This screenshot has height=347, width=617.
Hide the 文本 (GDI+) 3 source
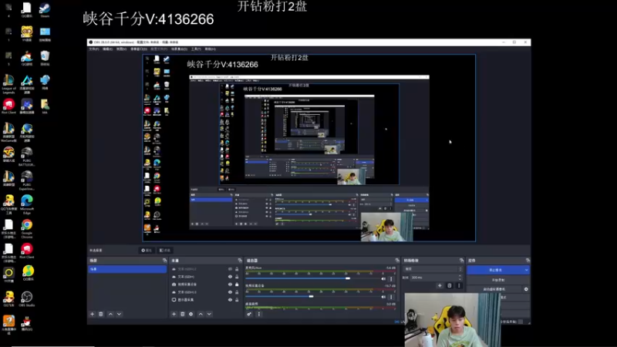click(230, 292)
